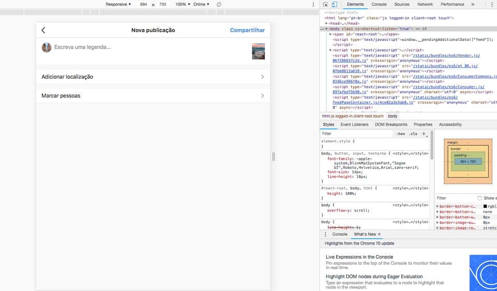
Task: Click the profile avatar beside the caption
Action: (x=47, y=48)
